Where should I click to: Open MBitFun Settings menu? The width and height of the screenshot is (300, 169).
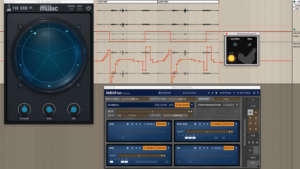coord(244,93)
